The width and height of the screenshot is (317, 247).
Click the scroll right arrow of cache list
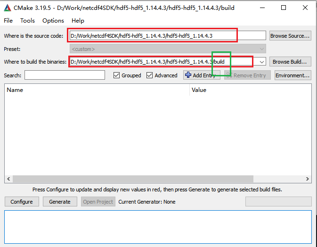[x=307, y=179]
